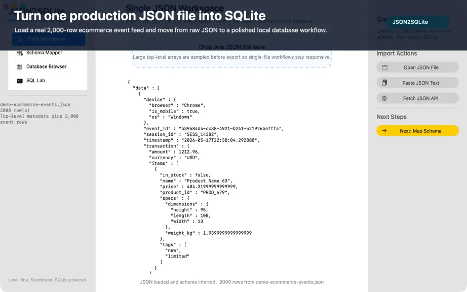The width and height of the screenshot is (467, 292).
Task: Click the "currency" : "USD" line
Action: (x=174, y=158)
